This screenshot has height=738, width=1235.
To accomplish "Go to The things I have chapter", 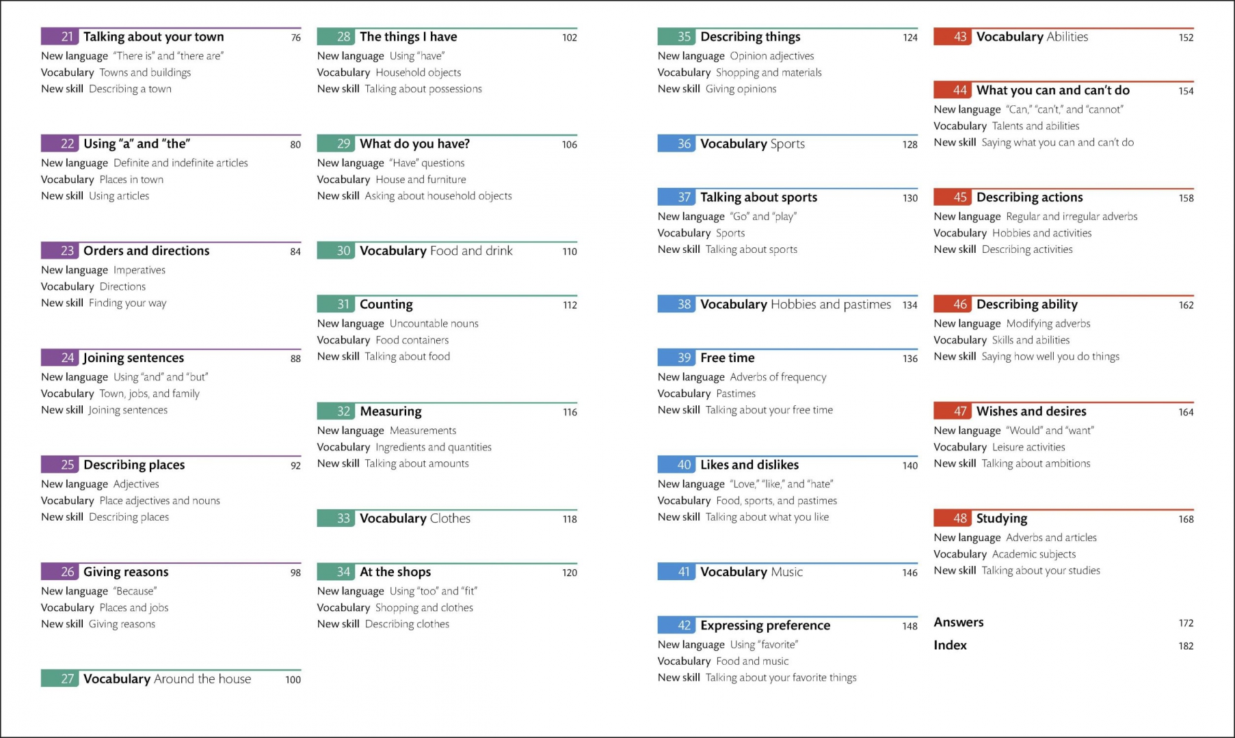I will (408, 37).
